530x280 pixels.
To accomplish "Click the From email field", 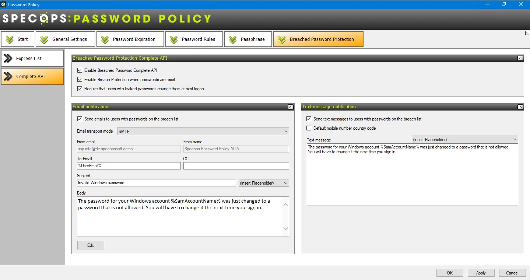I will (129, 149).
